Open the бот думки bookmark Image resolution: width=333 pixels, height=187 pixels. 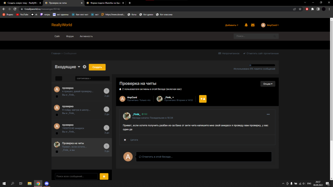point(146,14)
